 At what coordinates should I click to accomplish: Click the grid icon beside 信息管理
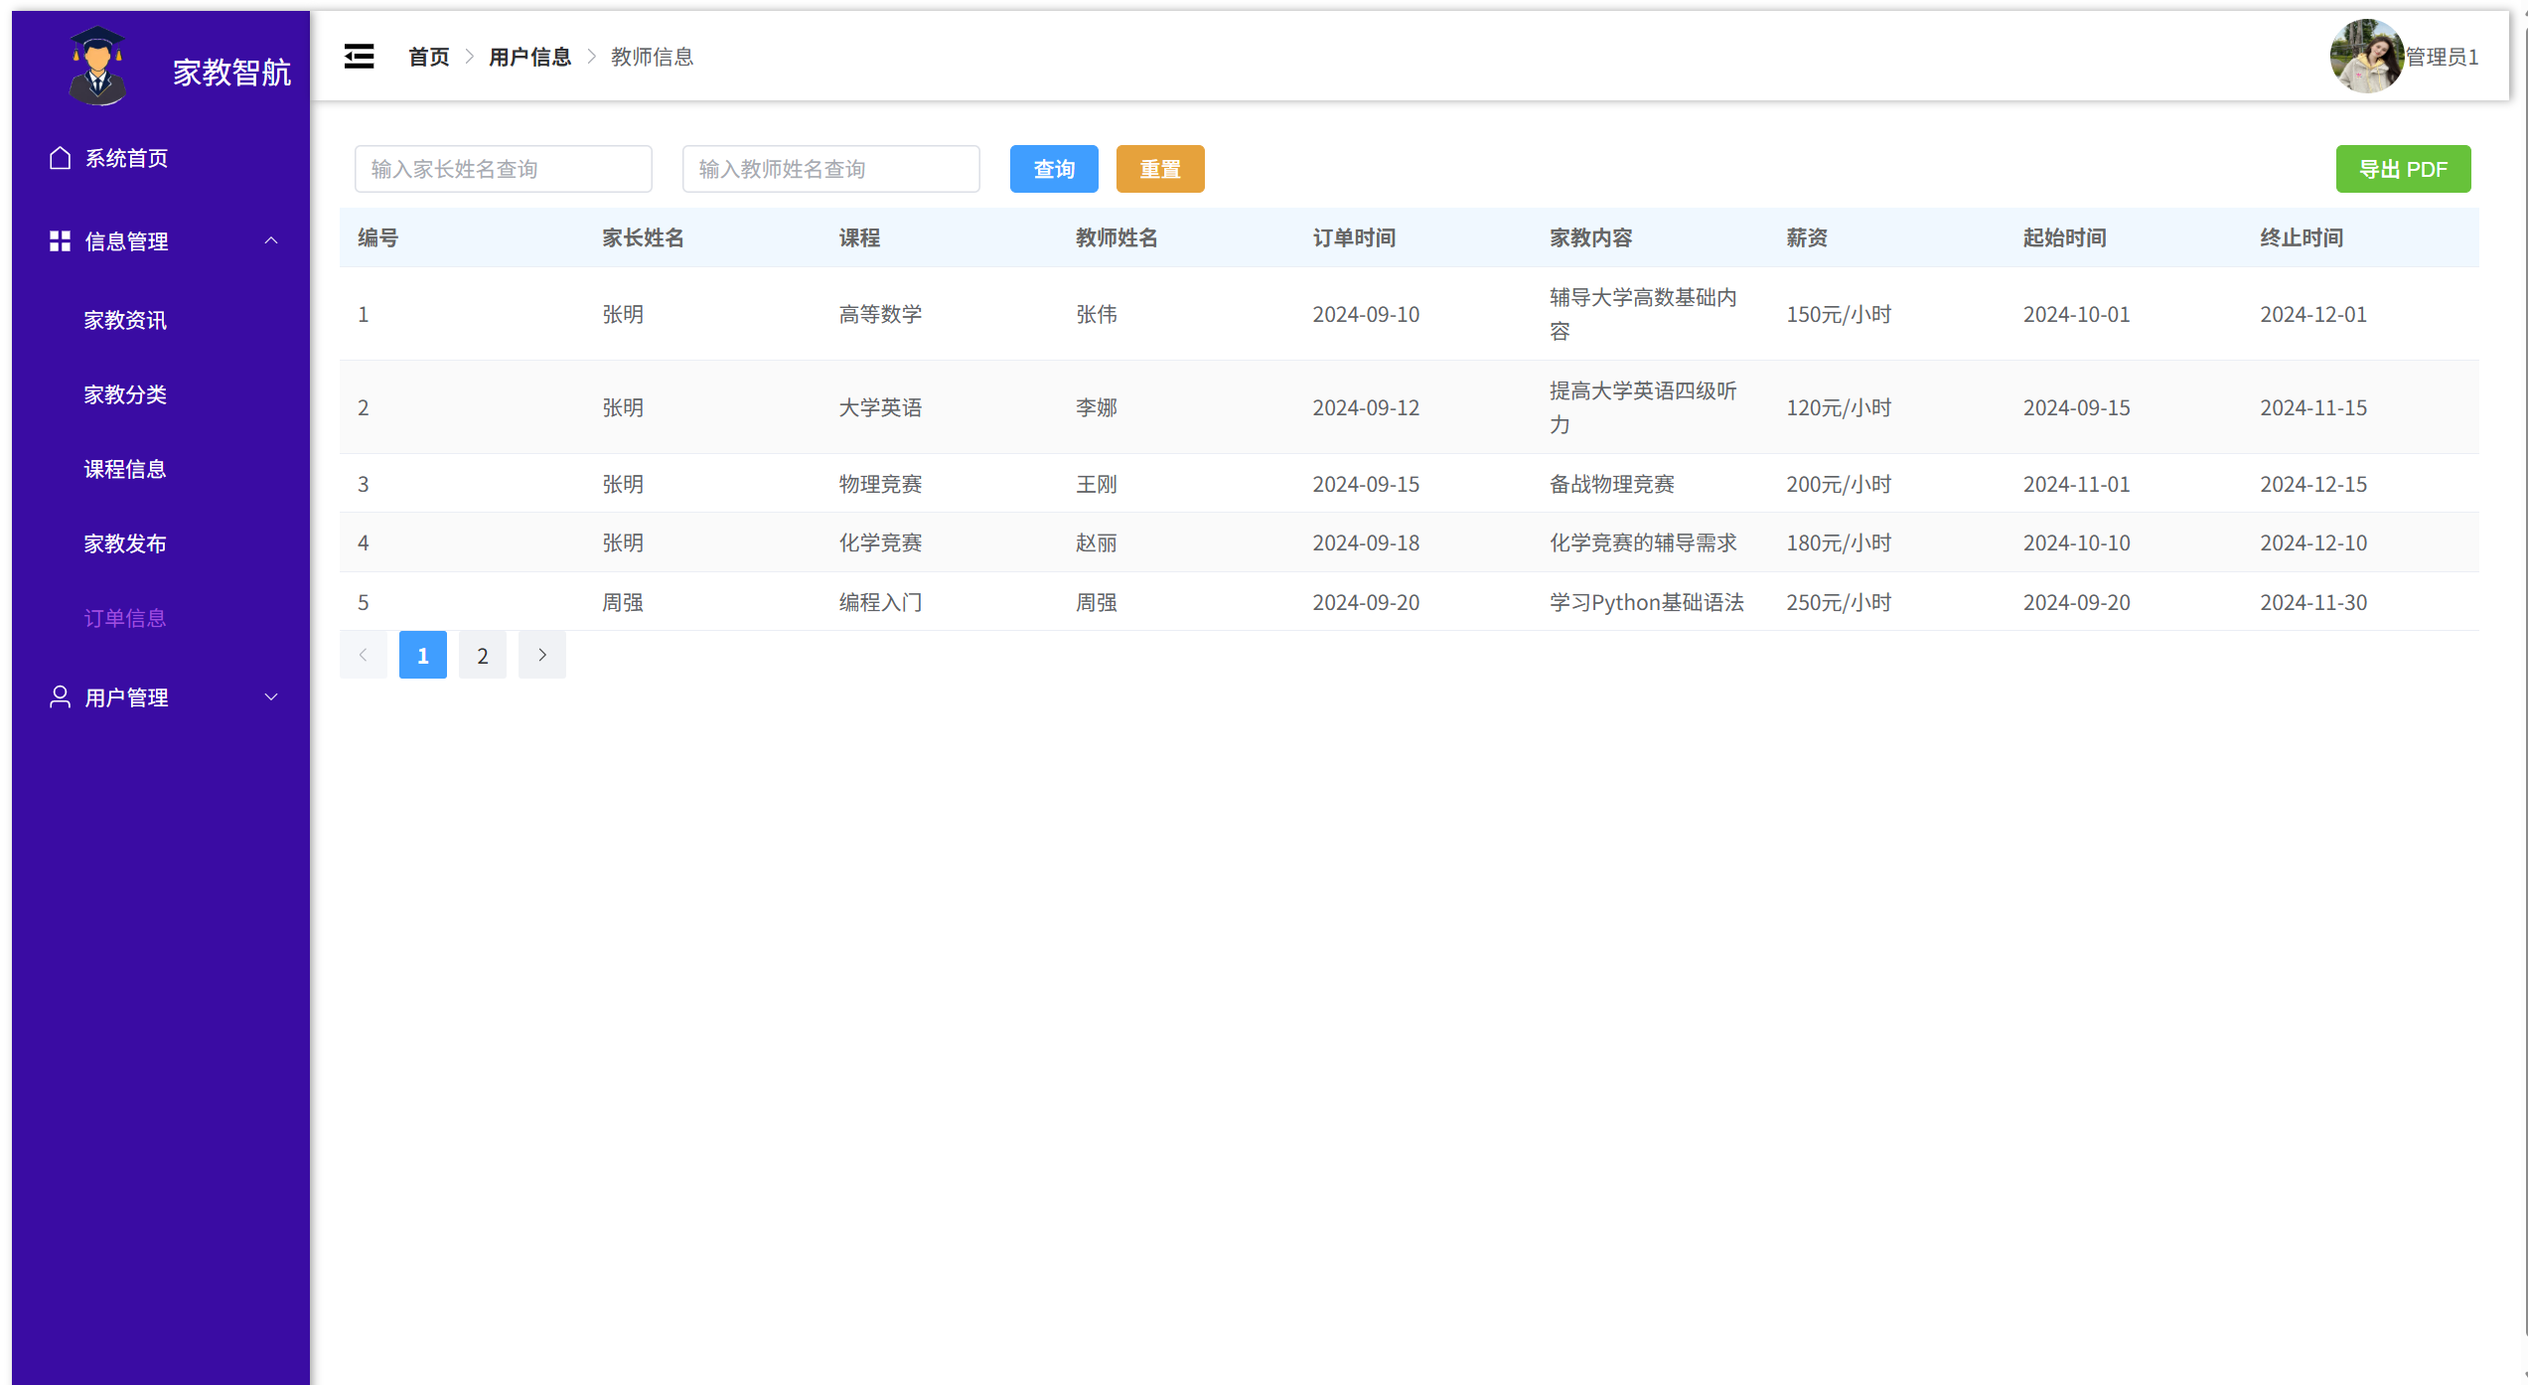pyautogui.click(x=60, y=241)
